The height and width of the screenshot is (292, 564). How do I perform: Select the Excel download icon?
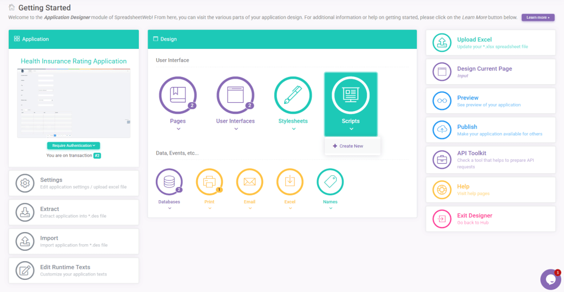pyautogui.click(x=290, y=182)
